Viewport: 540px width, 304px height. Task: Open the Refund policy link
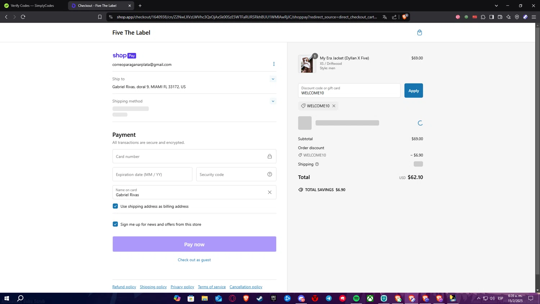pyautogui.click(x=124, y=287)
